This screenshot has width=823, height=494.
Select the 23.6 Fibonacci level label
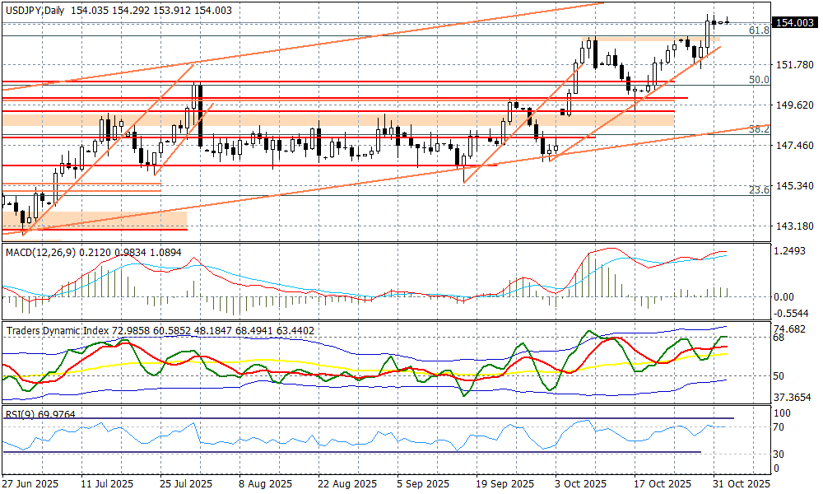pos(759,190)
